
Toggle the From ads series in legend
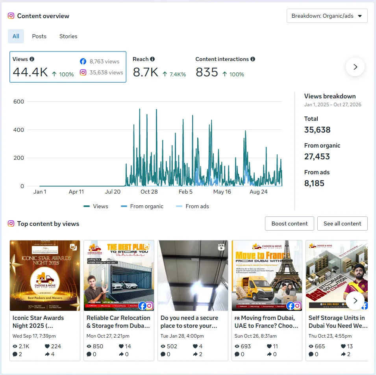tap(192, 206)
